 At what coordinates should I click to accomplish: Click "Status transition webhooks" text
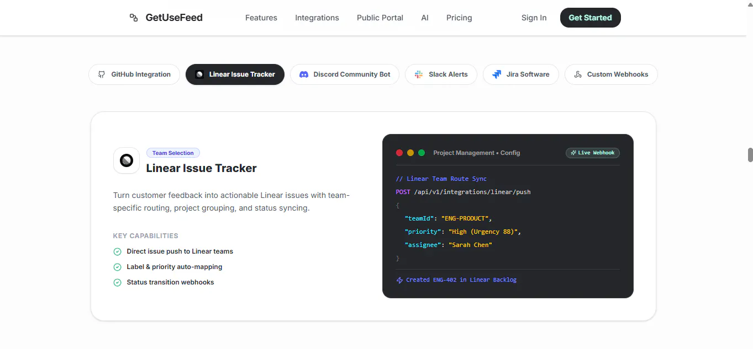[170, 282]
